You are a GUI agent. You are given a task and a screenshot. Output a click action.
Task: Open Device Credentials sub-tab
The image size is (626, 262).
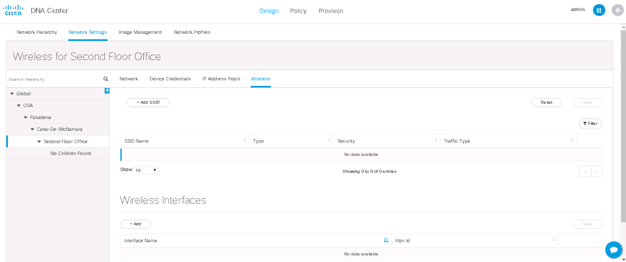tap(170, 79)
